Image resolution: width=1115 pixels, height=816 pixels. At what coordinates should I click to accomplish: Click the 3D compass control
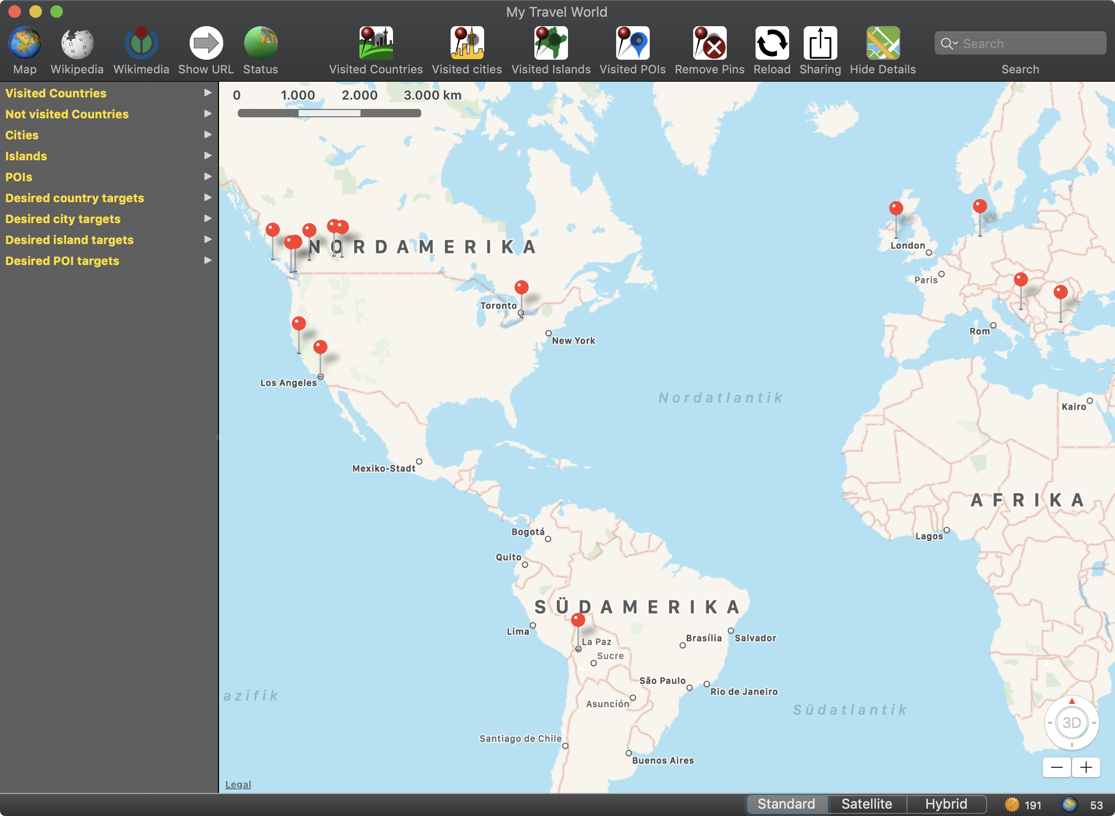coord(1072,723)
